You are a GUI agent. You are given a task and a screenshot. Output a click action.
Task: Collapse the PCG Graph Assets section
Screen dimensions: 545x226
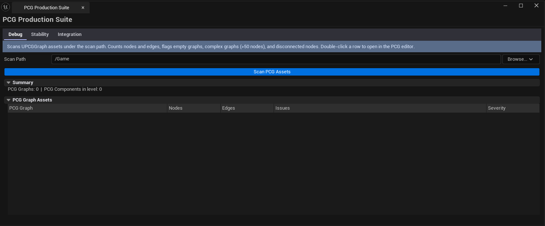coord(9,100)
